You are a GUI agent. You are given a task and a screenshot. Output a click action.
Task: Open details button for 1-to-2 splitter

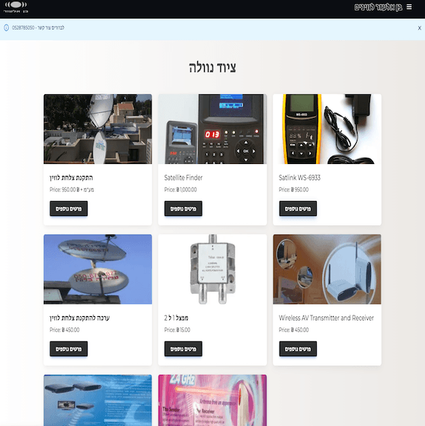pyautogui.click(x=183, y=349)
